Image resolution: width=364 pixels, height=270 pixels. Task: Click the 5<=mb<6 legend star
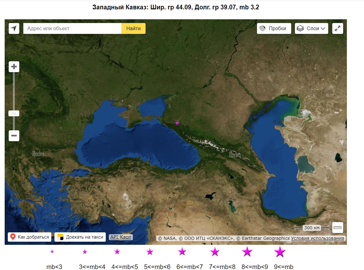(150, 252)
